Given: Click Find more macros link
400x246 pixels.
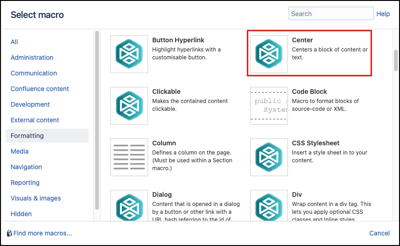Looking at the screenshot, I should click(43, 233).
